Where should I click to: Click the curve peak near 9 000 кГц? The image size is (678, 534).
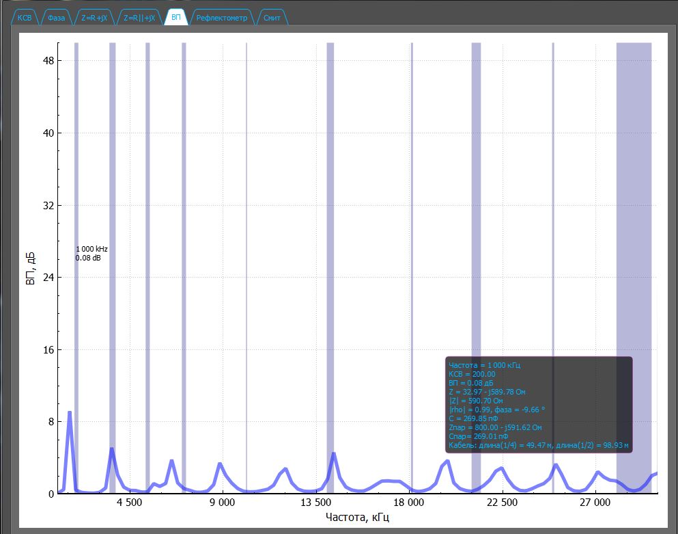tap(220, 464)
